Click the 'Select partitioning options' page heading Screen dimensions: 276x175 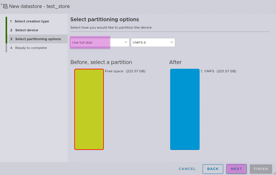point(104,19)
